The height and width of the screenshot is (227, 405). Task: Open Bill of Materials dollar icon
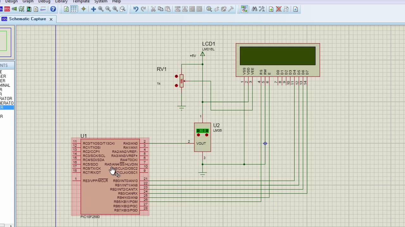[x=36, y=9]
